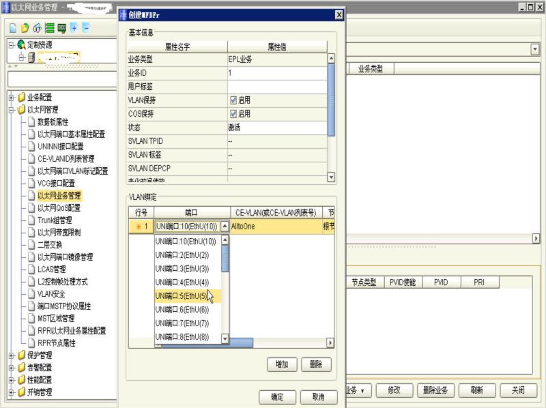Expand the 保护管理 tree node

tap(12, 357)
